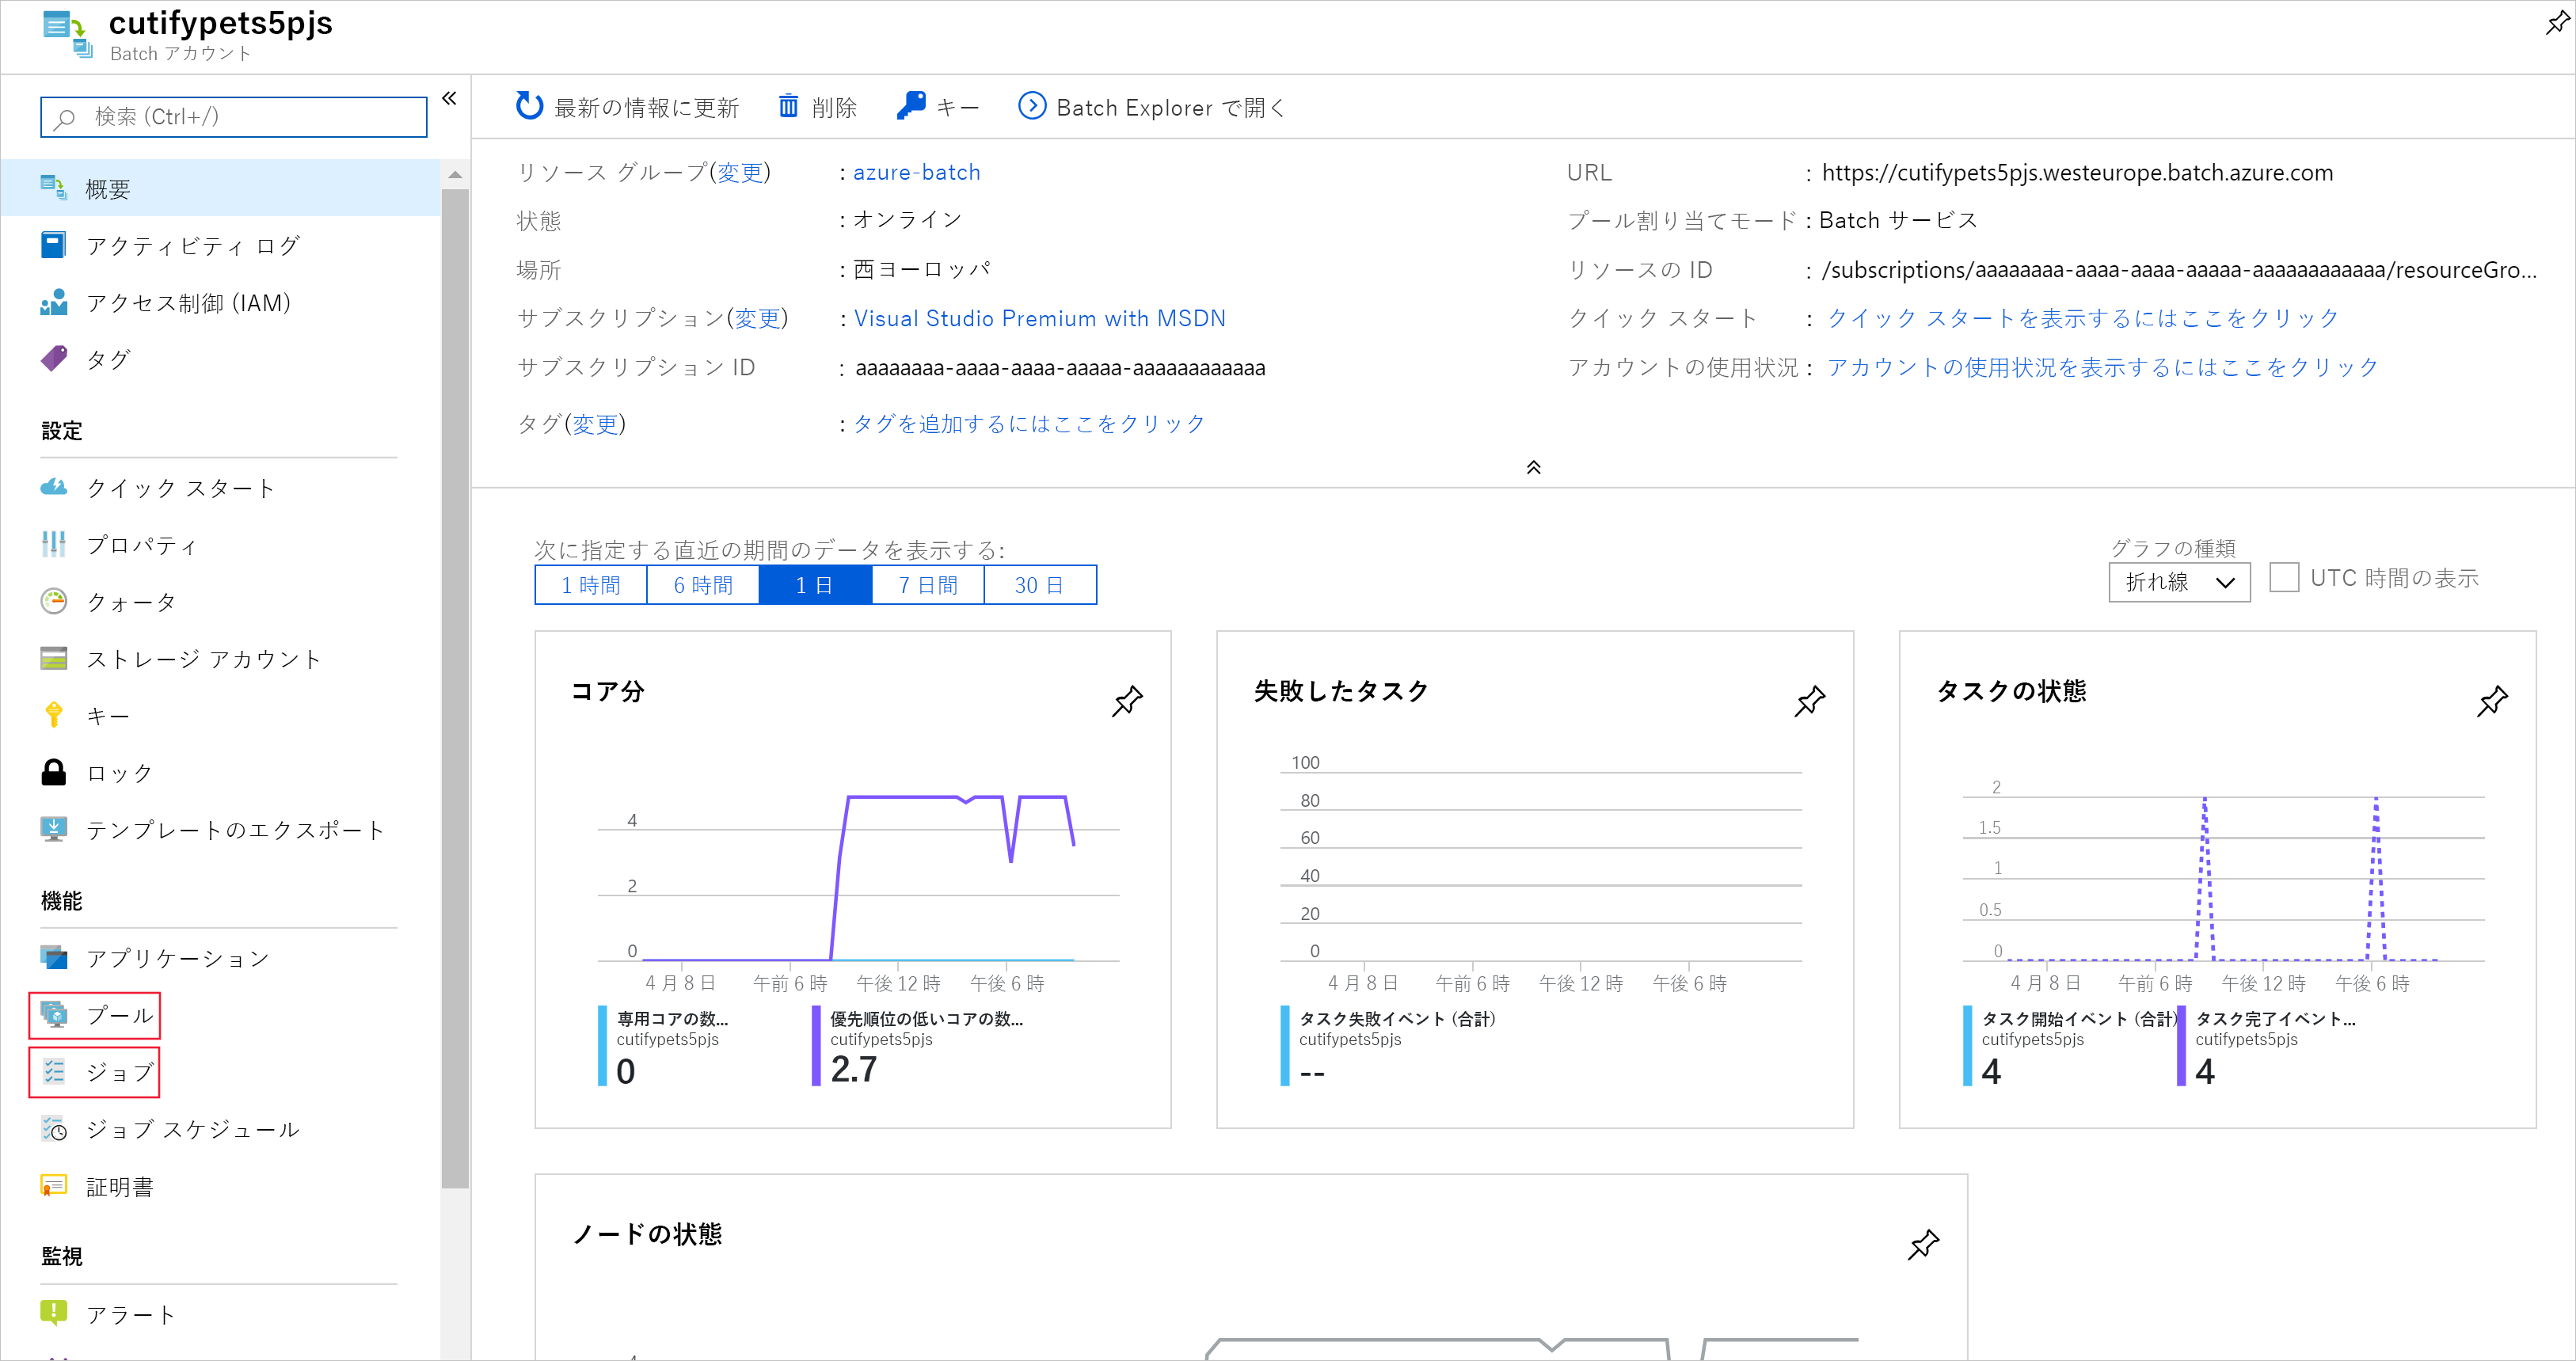Click the アプリケーション icon
This screenshot has height=1361, width=2576.
coord(54,957)
